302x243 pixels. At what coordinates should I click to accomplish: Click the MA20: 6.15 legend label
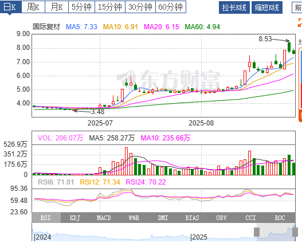tap(162, 27)
